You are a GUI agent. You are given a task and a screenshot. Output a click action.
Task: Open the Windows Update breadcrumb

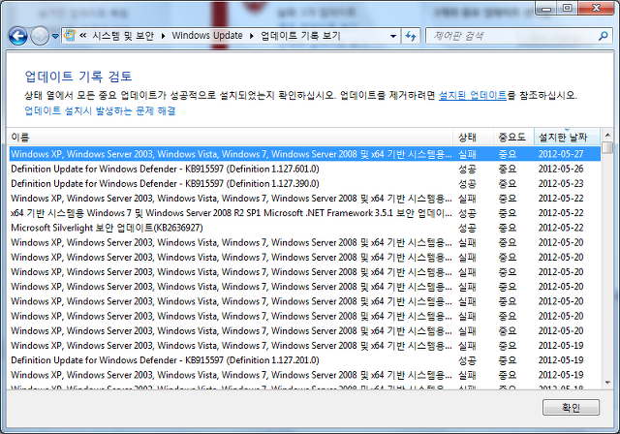pyautogui.click(x=207, y=36)
